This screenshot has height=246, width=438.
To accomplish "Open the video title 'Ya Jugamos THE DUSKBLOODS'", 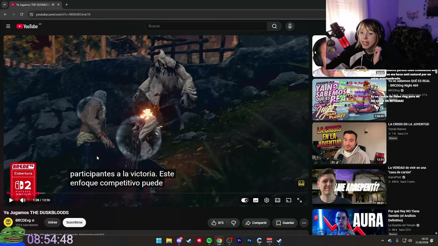I will [x=36, y=213].
